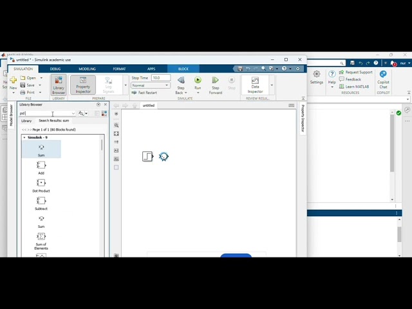412x309 pixels.
Task: Click the Annotation palette icon
Action: click(x=116, y=150)
